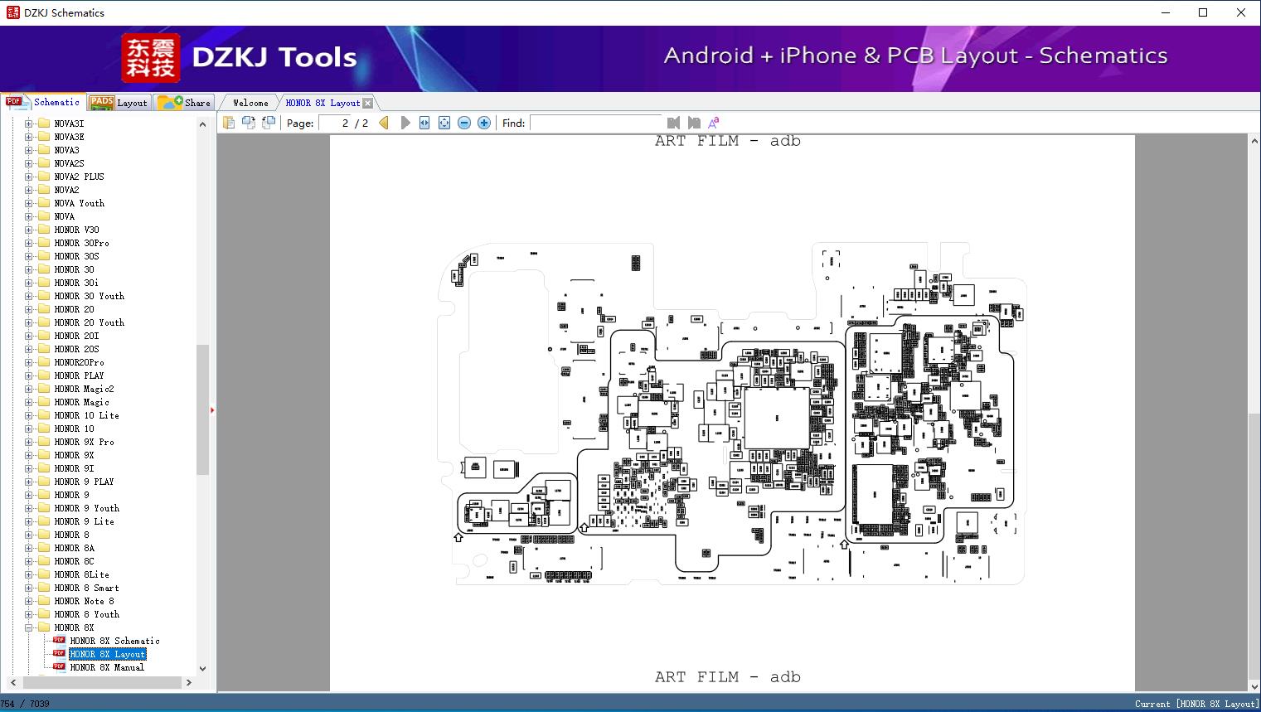Click the folder icon next to HONOR 8A
Screen dimensions: 1261x712
click(44, 548)
